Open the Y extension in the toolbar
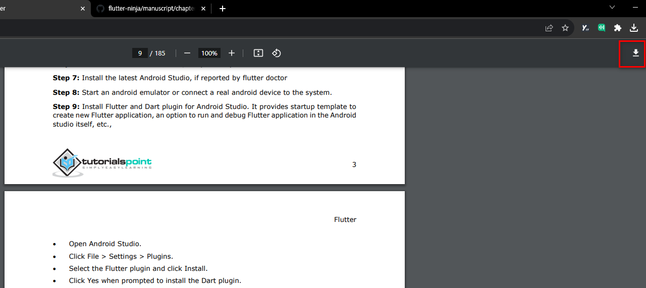 click(x=585, y=28)
